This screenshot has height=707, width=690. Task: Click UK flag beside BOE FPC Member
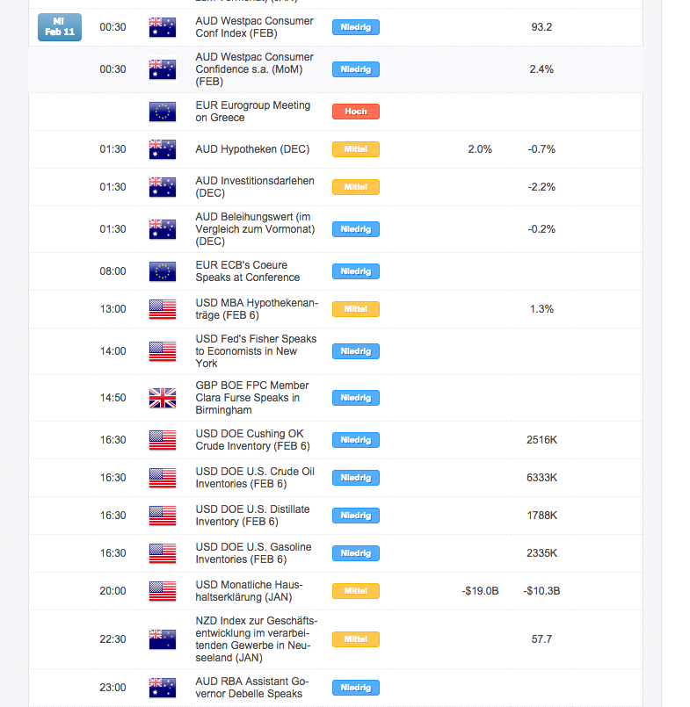click(x=163, y=398)
